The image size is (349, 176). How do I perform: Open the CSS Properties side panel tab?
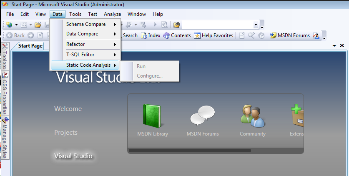5,93
